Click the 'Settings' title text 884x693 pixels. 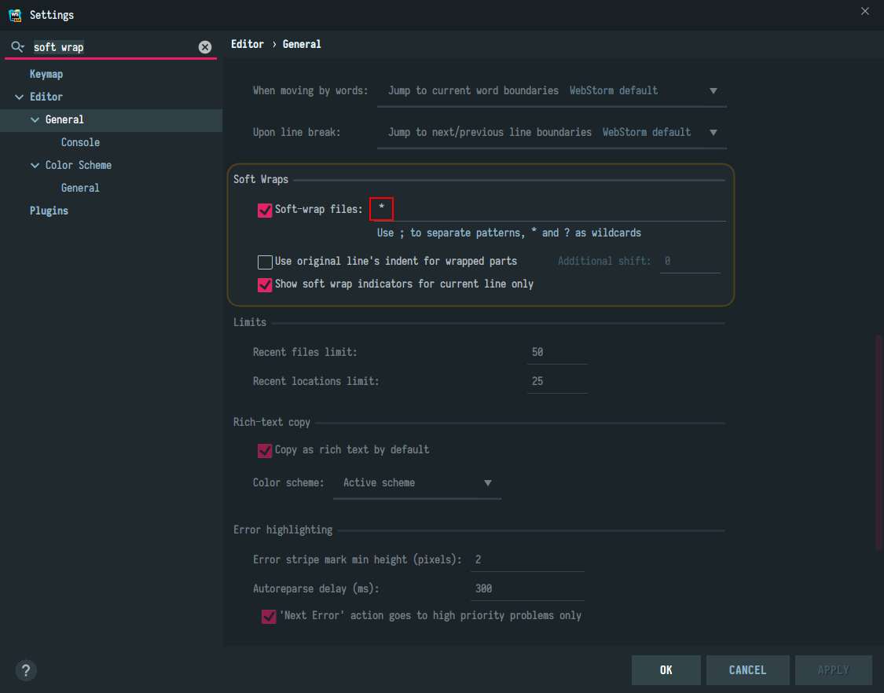[52, 15]
